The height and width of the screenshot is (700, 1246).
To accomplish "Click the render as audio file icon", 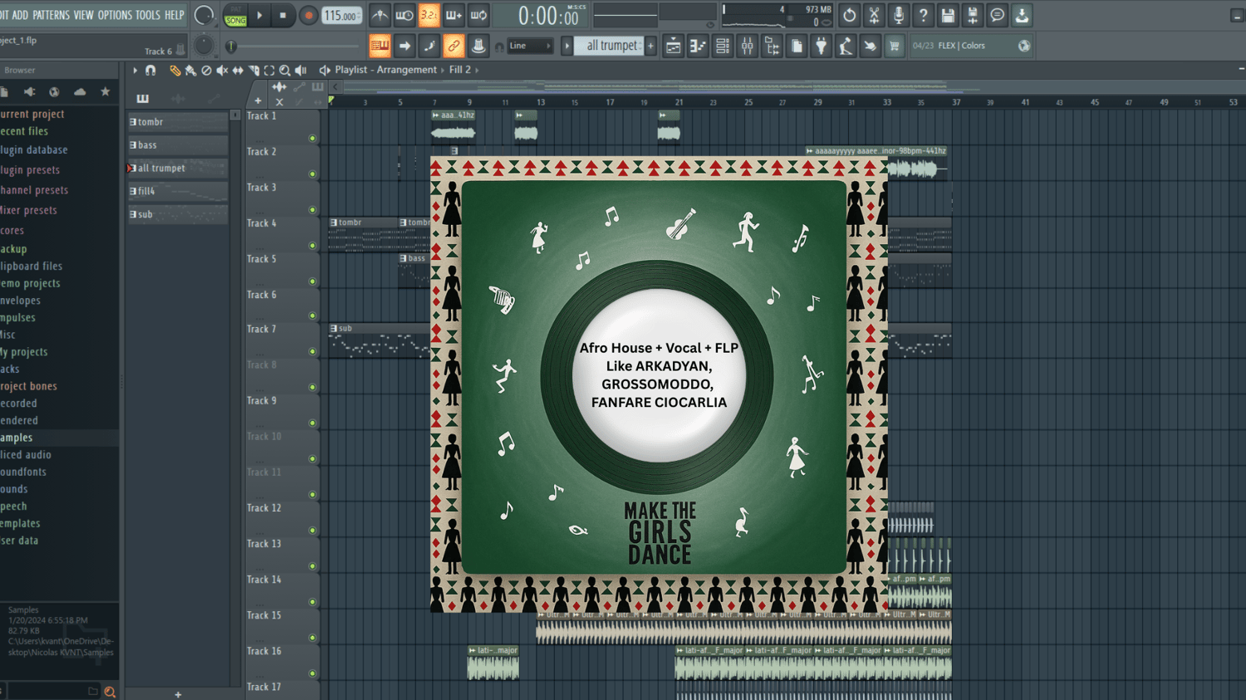I will tap(973, 15).
